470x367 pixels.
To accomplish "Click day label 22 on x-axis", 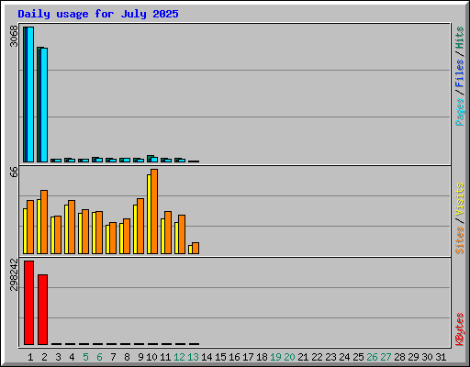I will 317,357.
